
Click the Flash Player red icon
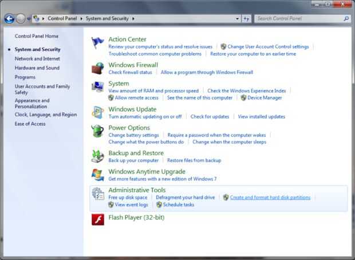(98, 219)
